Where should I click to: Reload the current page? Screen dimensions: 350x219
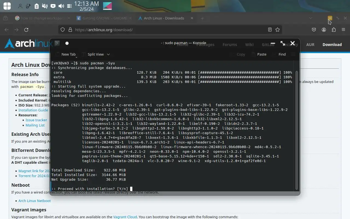26,30
